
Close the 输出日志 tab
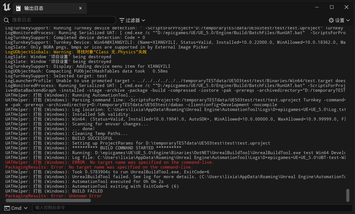pos(80,8)
